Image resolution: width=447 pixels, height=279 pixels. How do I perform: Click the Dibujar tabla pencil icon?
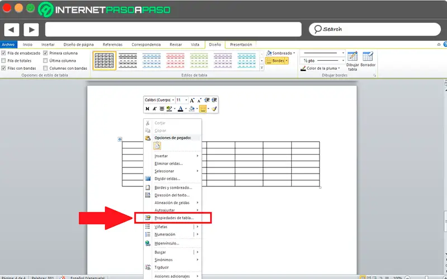point(353,56)
